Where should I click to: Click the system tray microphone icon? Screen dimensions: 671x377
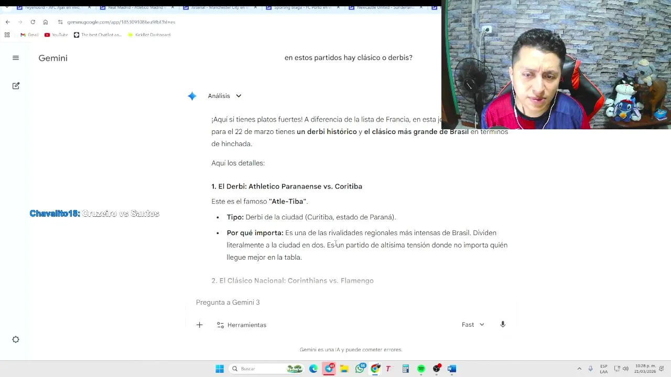(591, 369)
